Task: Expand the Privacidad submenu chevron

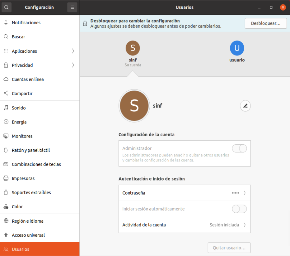Action: pos(73,65)
